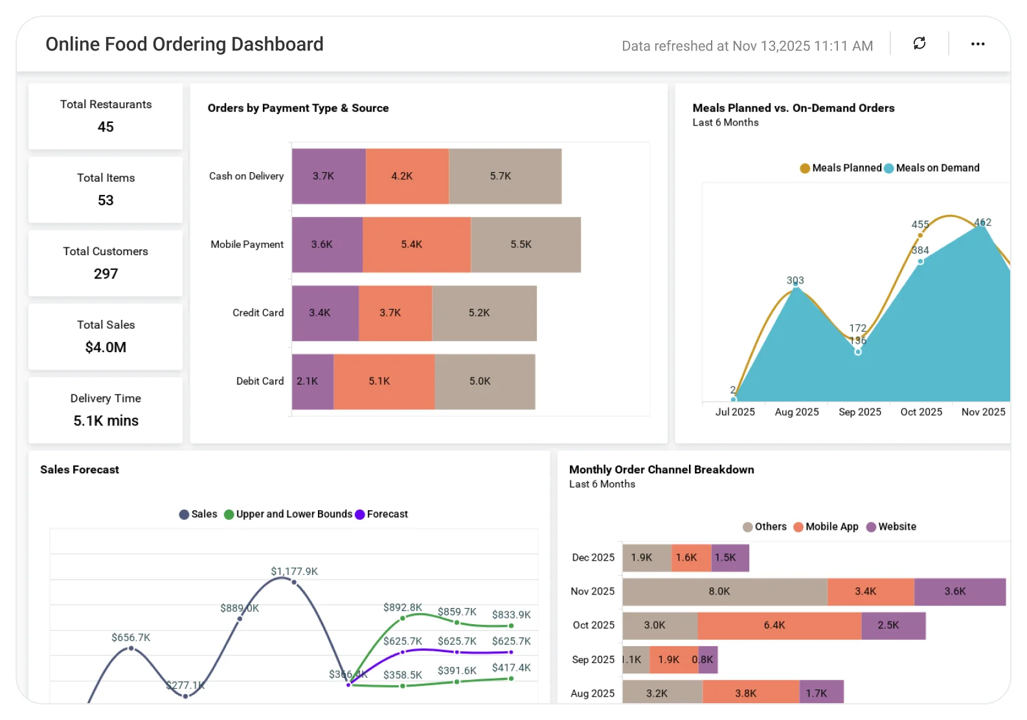Image resolution: width=1027 pixels, height=720 pixels.
Task: Select the Total Restaurants card
Action: click(106, 117)
